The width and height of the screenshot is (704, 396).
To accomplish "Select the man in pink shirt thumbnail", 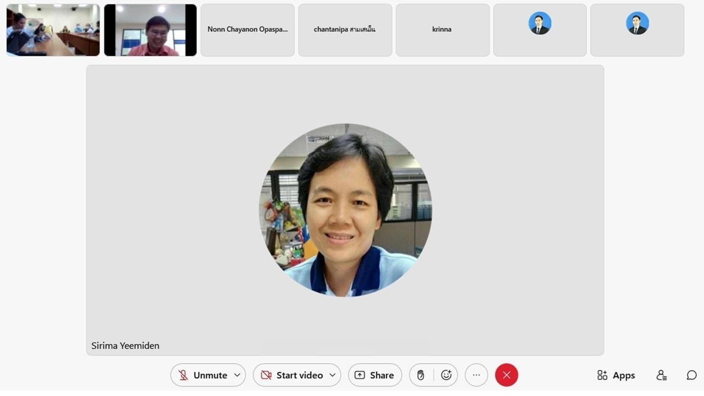I will pyautogui.click(x=150, y=30).
